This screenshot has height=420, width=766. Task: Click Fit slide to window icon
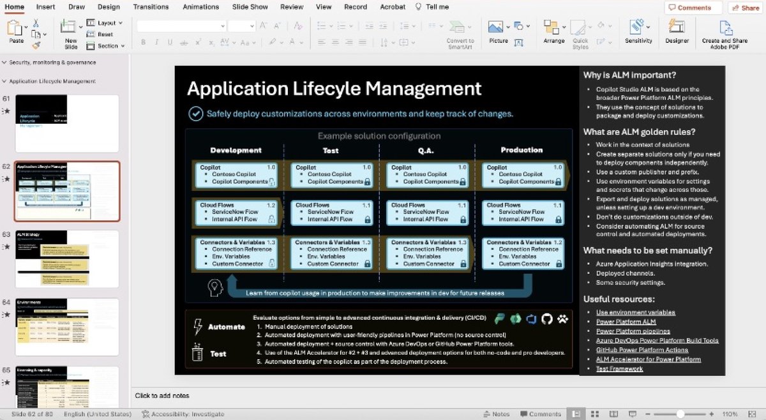coord(753,414)
